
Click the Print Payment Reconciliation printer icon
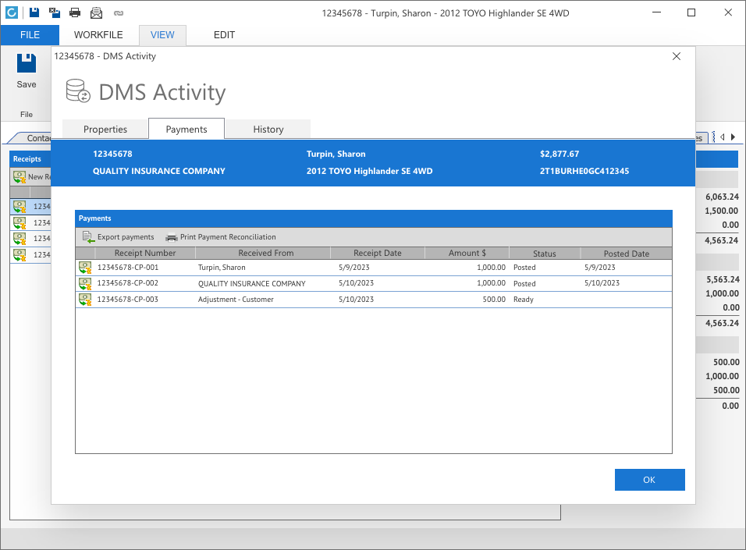coord(171,237)
